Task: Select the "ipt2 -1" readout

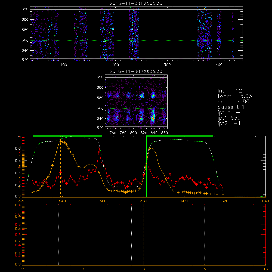Action: point(229,123)
